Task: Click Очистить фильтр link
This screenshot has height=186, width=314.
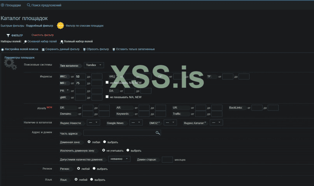Action: (42, 35)
